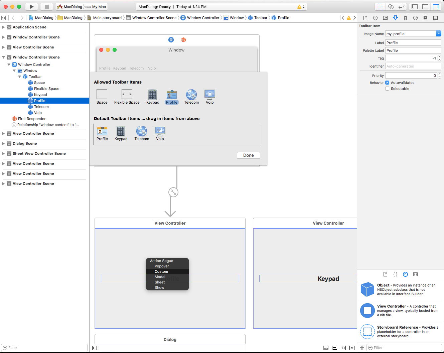Select the Voip default toolbar item
Screen dimensions: 444x353
click(160, 133)
